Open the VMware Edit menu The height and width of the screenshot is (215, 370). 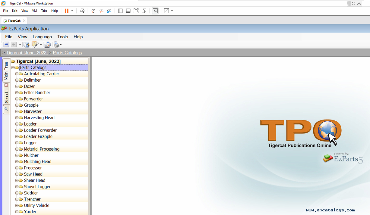(15, 11)
